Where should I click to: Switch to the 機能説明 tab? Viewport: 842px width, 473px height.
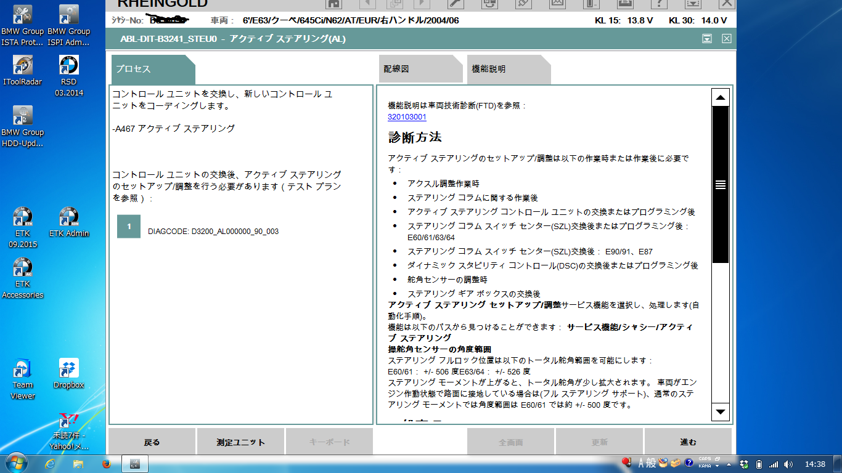[x=509, y=69]
